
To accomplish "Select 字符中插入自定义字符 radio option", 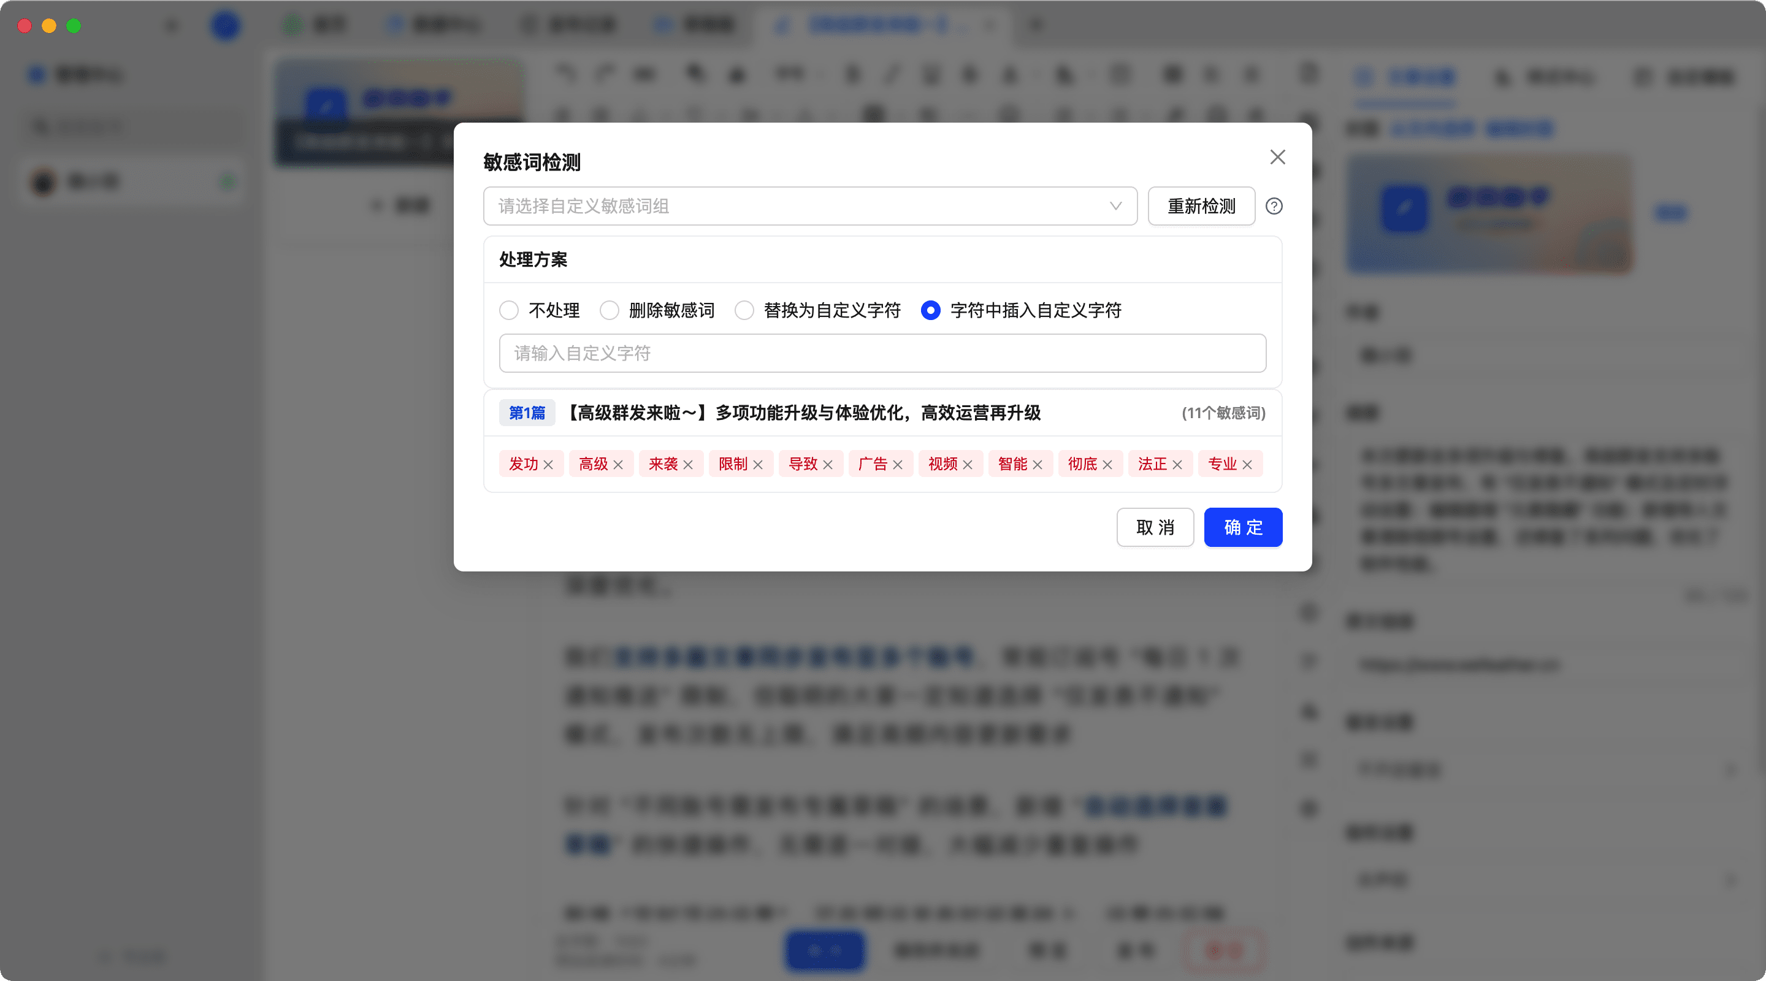I will click(930, 310).
